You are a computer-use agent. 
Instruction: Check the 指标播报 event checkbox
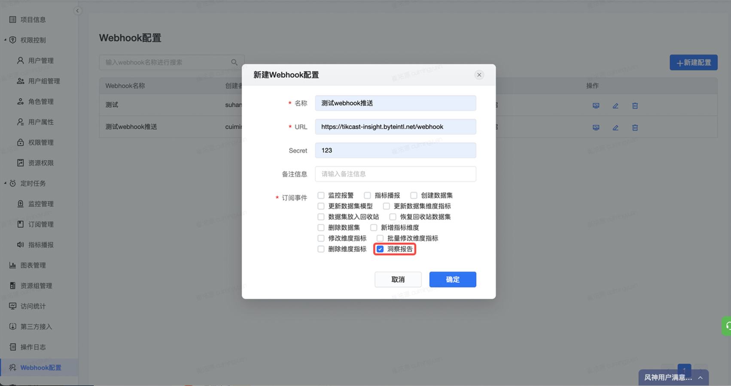(367, 196)
